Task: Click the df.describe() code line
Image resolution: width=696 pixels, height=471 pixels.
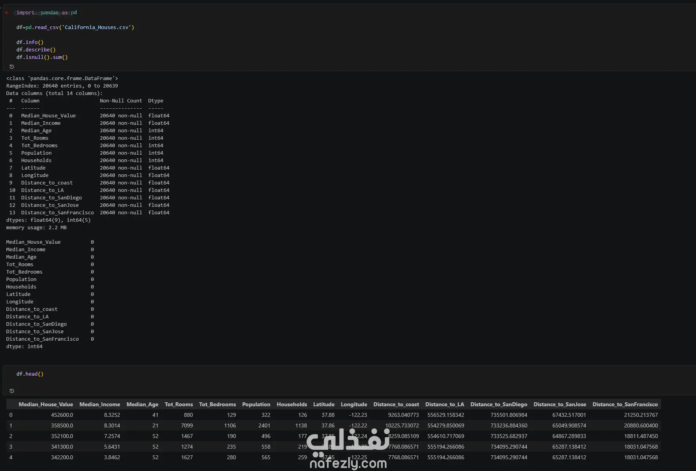Action: [x=36, y=49]
